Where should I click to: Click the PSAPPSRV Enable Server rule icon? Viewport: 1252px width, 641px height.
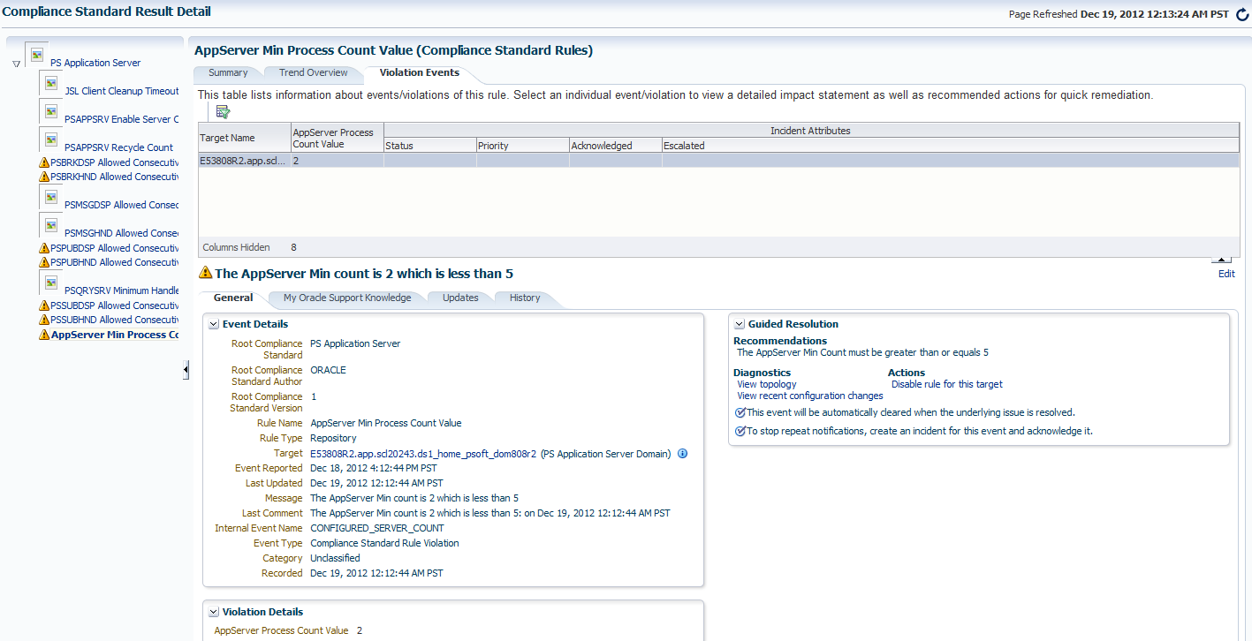[51, 111]
